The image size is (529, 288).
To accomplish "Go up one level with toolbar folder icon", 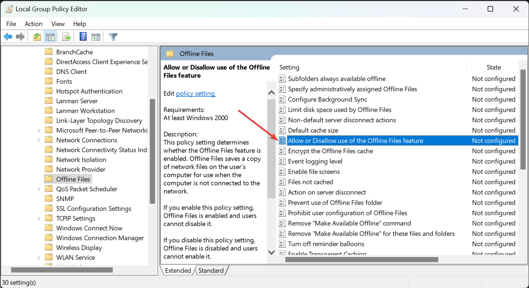I will click(37, 37).
